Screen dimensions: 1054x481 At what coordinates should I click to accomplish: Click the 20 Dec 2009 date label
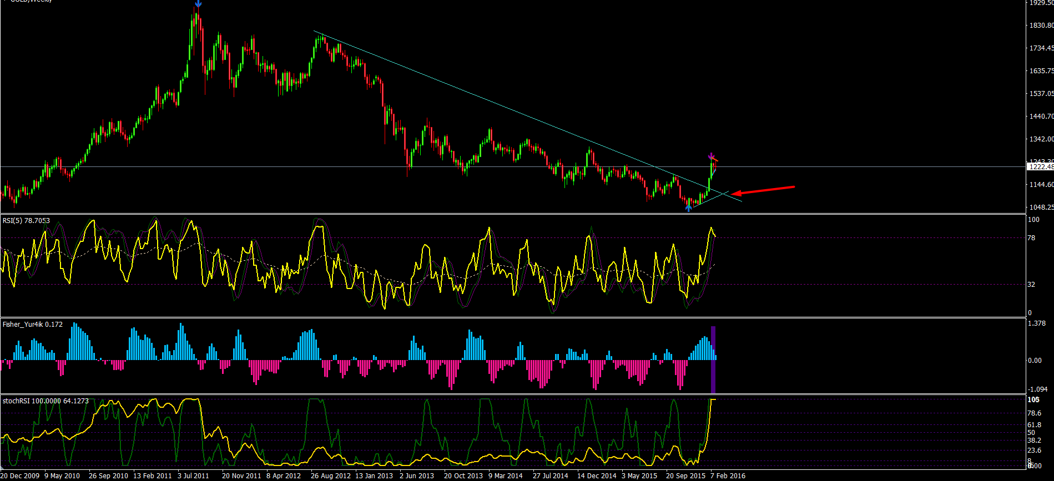(20, 476)
